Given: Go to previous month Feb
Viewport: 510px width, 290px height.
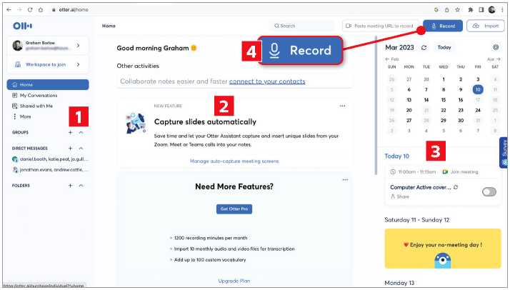Looking at the screenshot, I should (391, 59).
